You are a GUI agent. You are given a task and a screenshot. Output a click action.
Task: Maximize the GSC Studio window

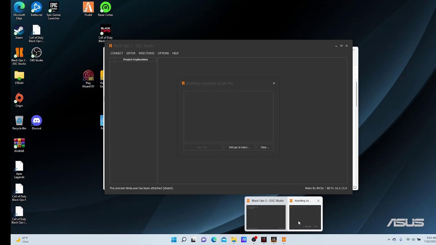click(341, 46)
